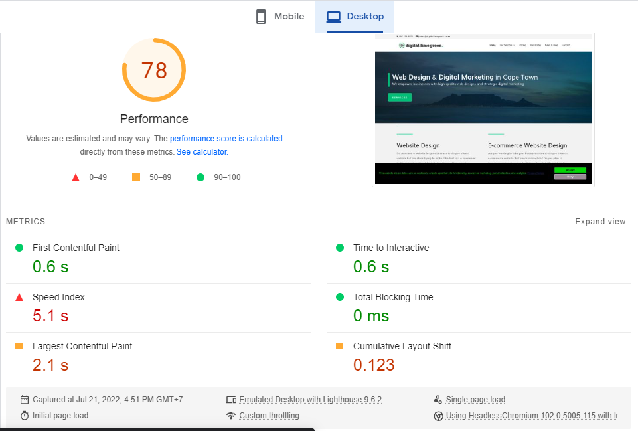Image resolution: width=638 pixels, height=431 pixels.
Task: Click the red triangle beside Speed Index
Action: pyautogui.click(x=19, y=298)
